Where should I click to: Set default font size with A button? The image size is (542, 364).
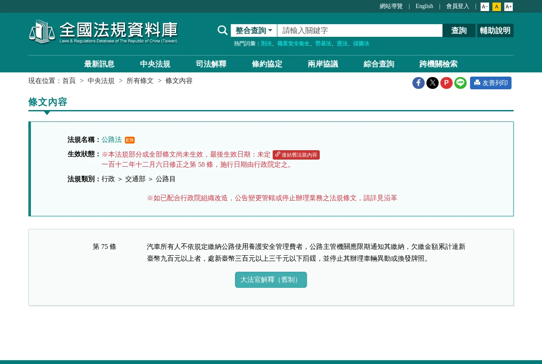(497, 7)
